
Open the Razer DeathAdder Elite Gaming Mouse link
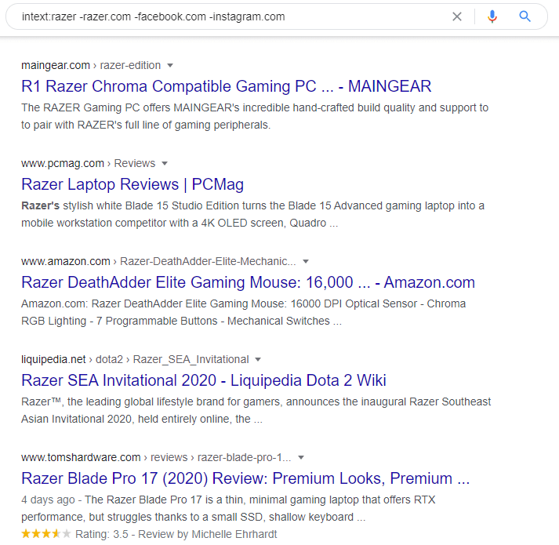[248, 282]
